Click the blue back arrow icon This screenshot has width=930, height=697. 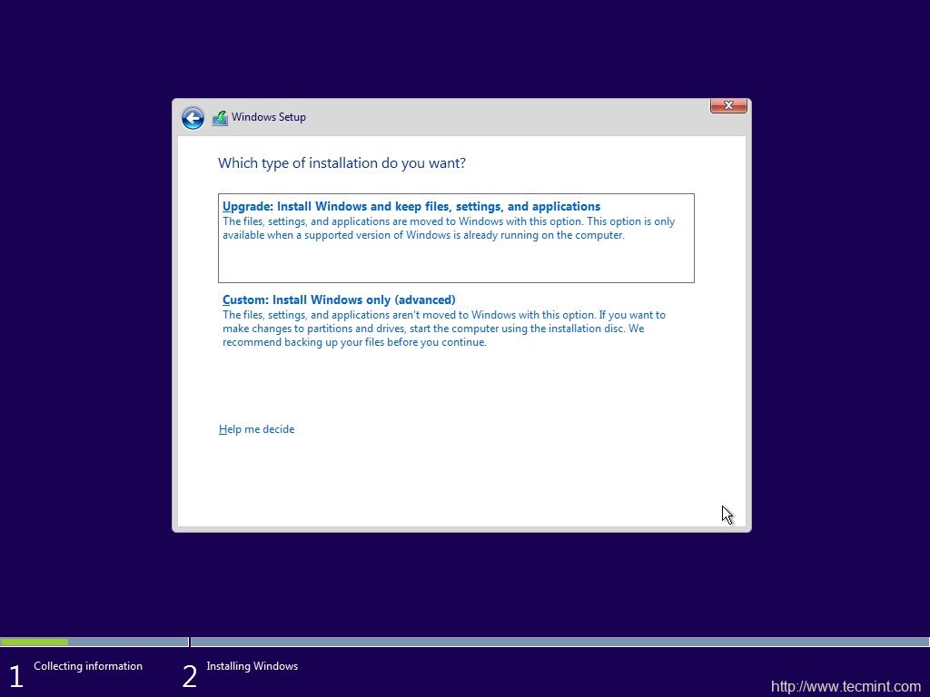(x=193, y=118)
